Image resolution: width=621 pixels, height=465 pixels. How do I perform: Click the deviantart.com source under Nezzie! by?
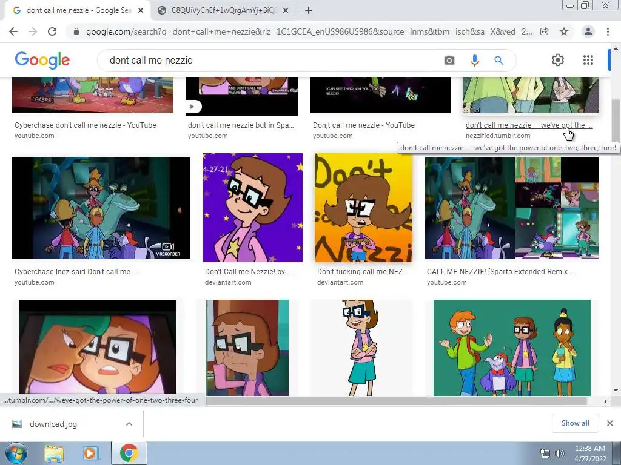(228, 282)
